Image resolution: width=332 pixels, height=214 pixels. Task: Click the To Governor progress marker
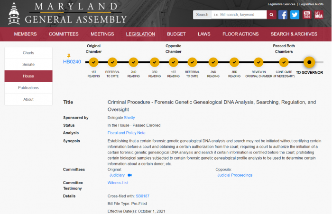tap(309, 62)
